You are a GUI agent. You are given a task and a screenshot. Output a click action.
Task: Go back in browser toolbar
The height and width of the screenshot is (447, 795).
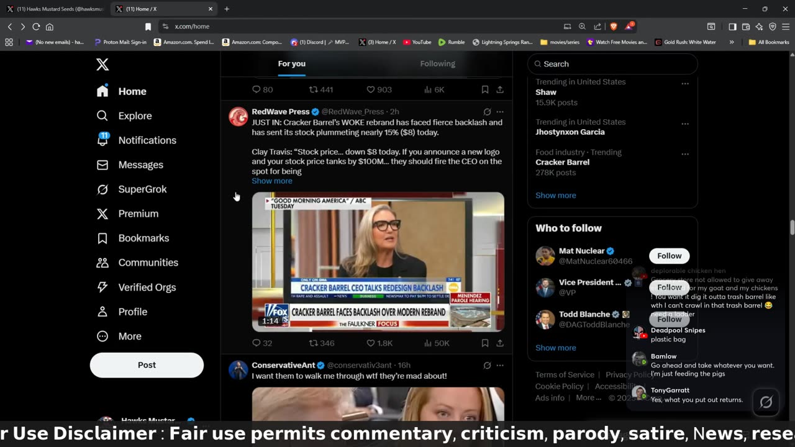[10, 26]
